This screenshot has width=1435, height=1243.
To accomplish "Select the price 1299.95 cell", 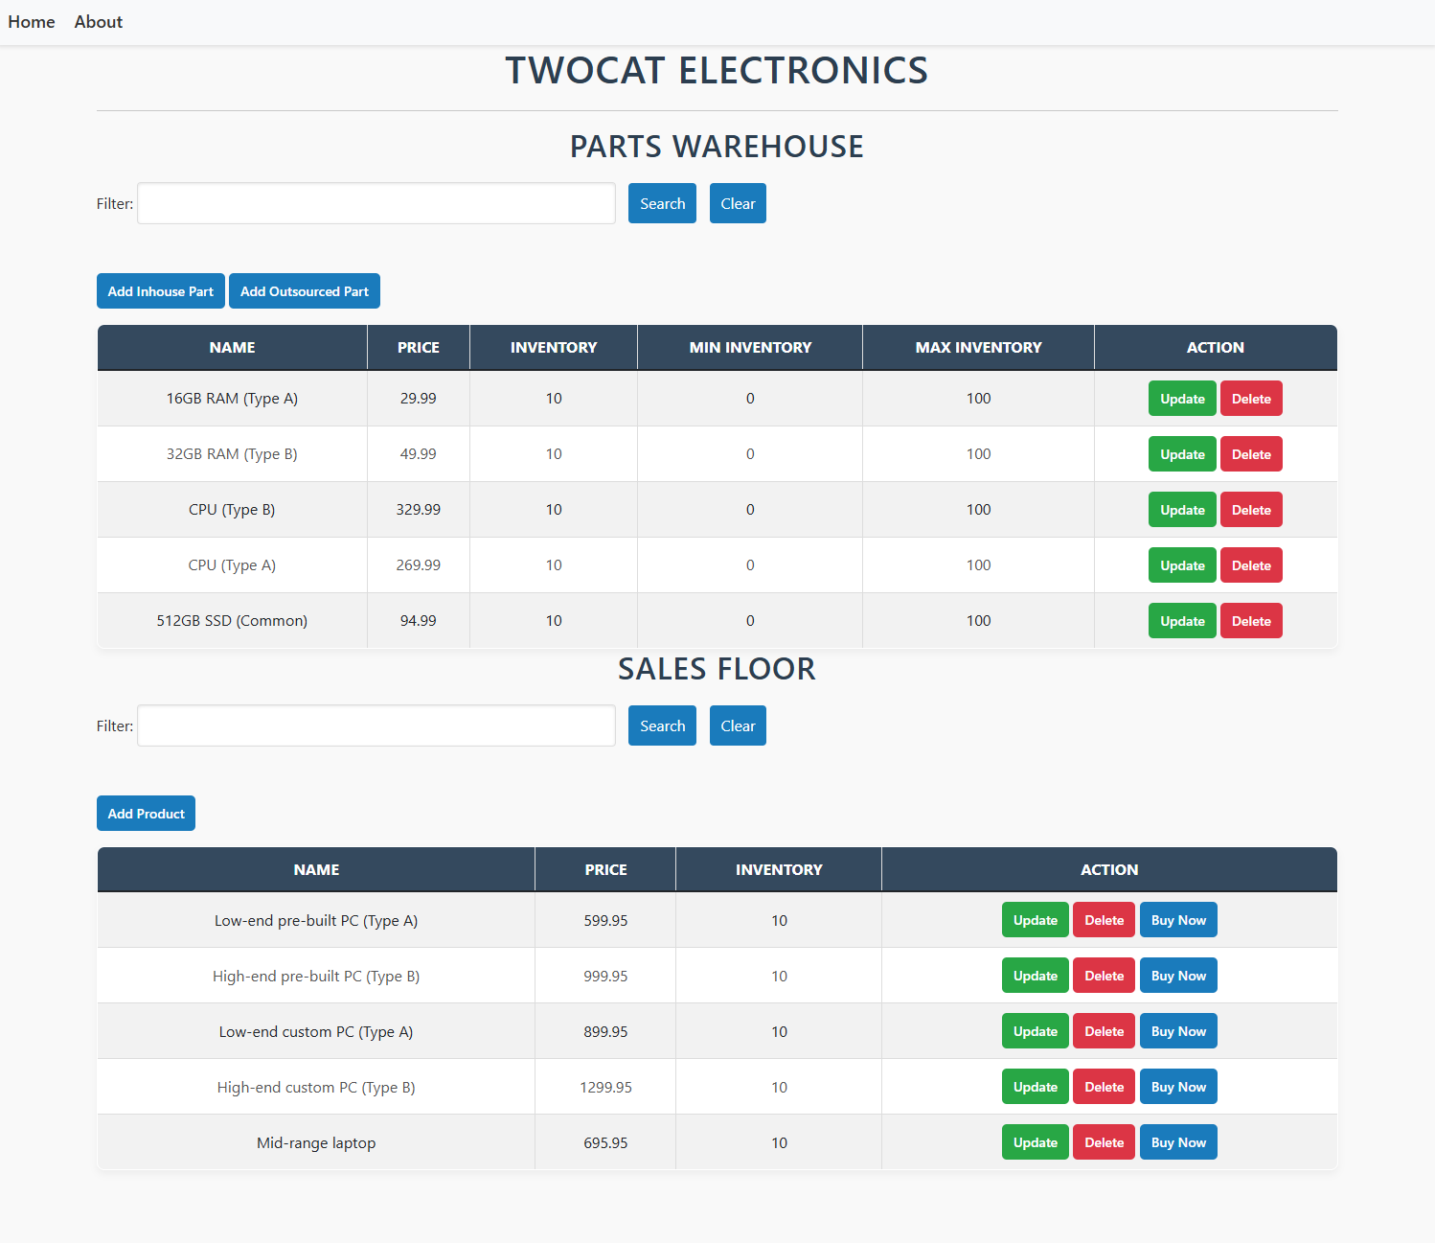I will pos(605,1087).
